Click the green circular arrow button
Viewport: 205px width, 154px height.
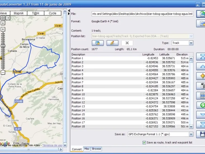[201, 105]
